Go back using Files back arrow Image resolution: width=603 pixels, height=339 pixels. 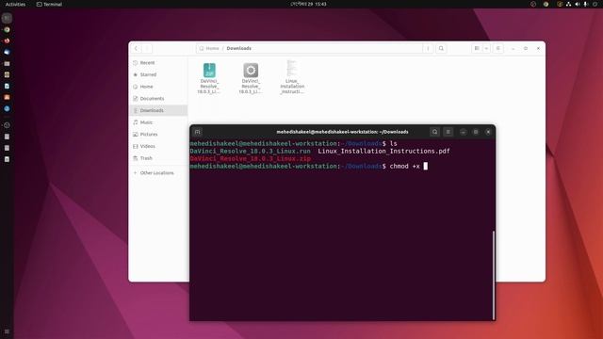click(x=136, y=48)
